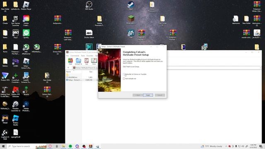The image size is (265, 149).
Task: Show hidden system tray icons
Action: click(x=226, y=146)
